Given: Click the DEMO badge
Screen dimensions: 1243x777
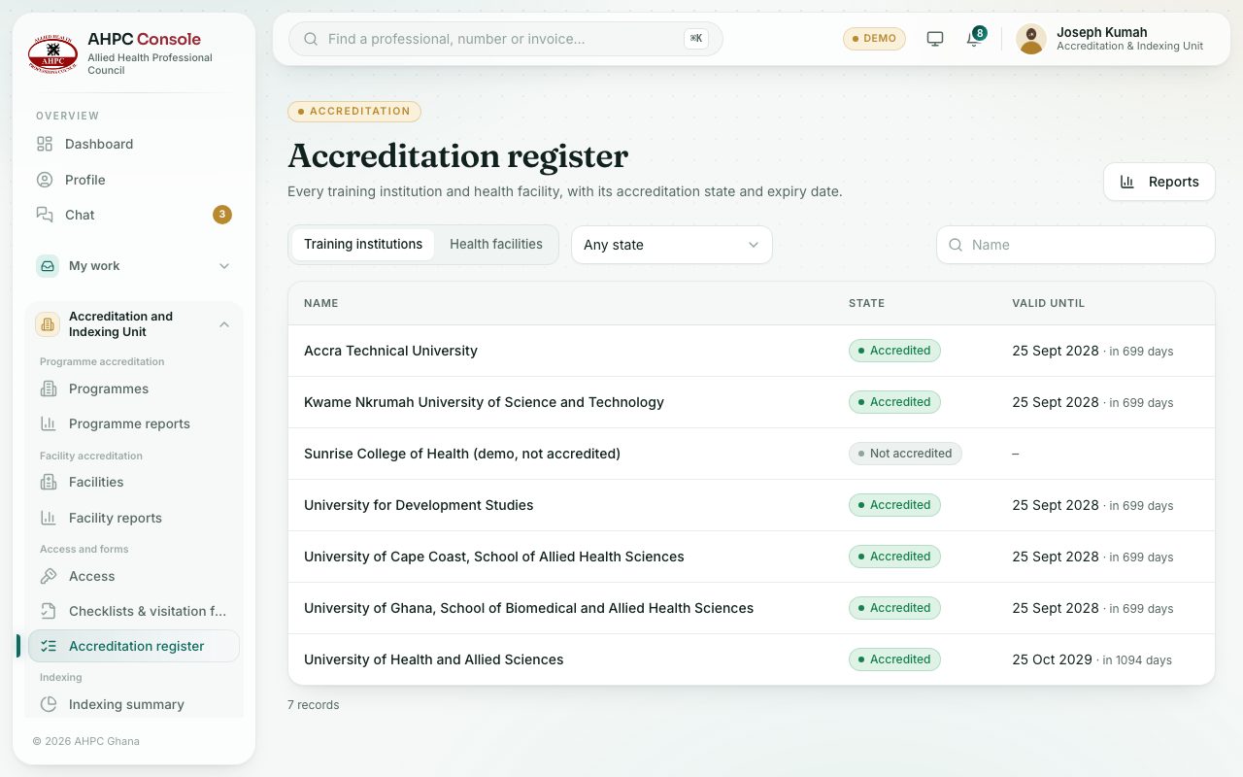Looking at the screenshot, I should (x=874, y=39).
